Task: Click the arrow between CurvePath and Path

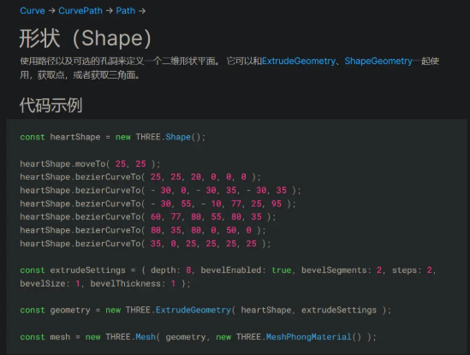Action: (110, 11)
